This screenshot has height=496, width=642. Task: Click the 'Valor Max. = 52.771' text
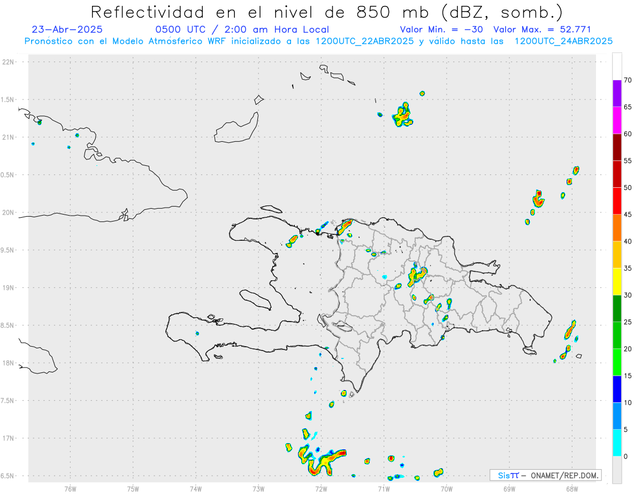[x=542, y=29]
